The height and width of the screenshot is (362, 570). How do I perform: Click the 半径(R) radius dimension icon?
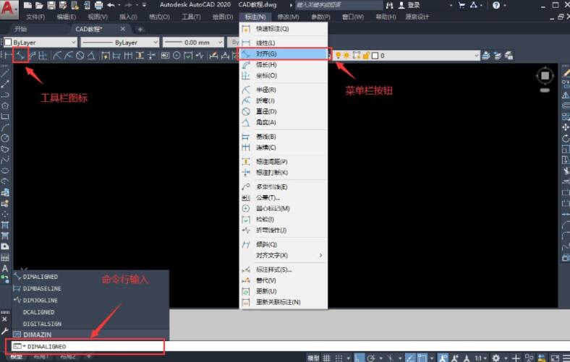click(246, 90)
